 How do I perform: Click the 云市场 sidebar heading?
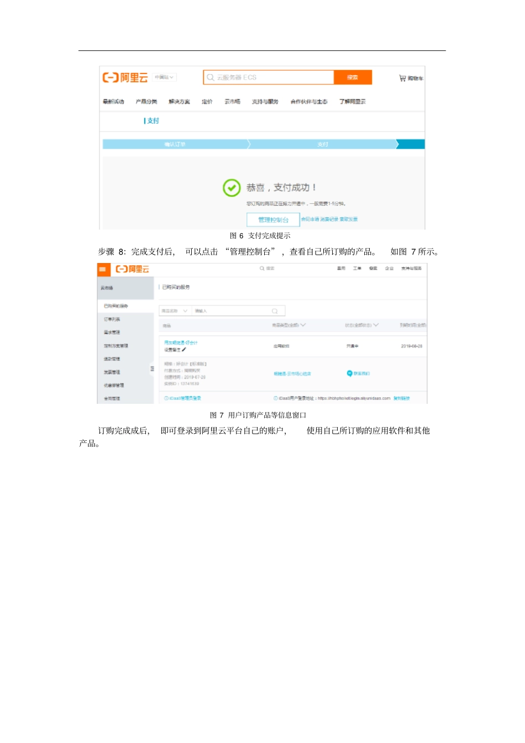click(x=107, y=288)
